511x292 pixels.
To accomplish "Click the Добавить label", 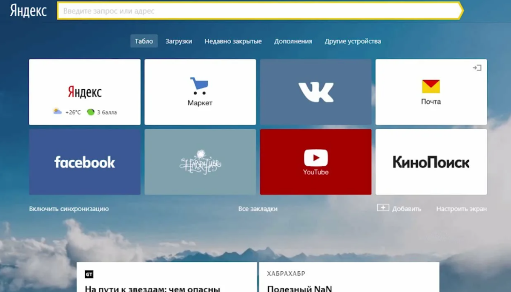I will tap(407, 209).
